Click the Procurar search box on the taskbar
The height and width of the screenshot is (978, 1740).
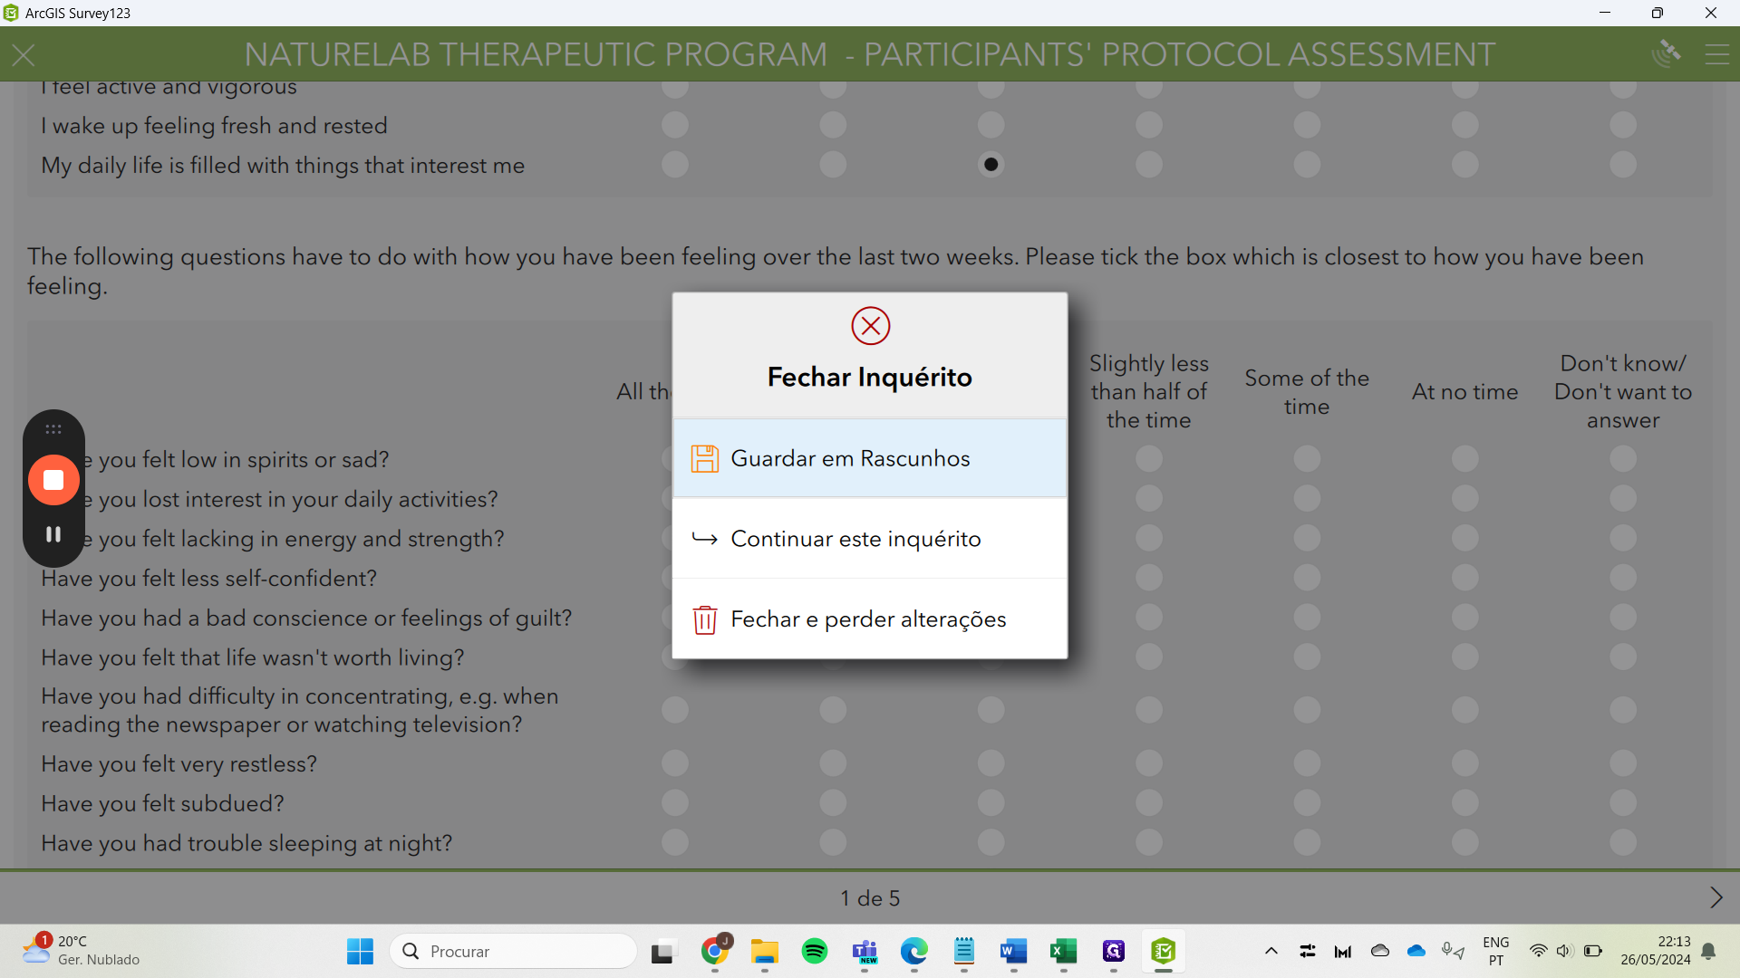pos(514,951)
